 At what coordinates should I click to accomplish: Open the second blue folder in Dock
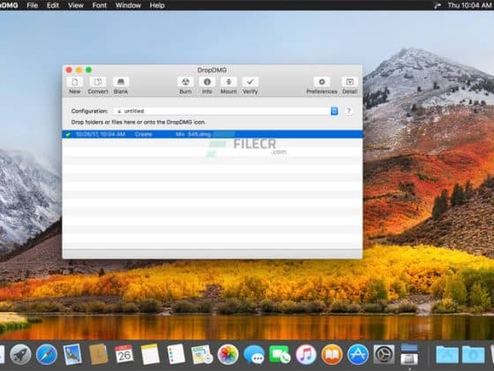pyautogui.click(x=473, y=354)
